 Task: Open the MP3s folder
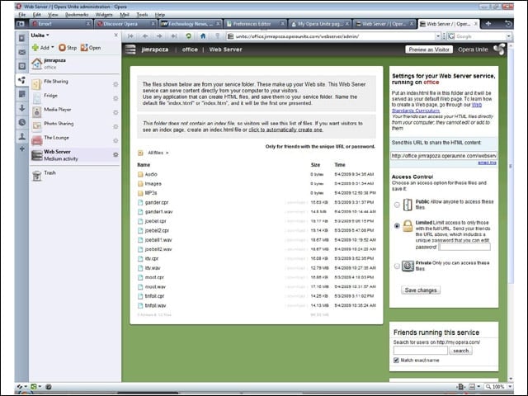150,193
